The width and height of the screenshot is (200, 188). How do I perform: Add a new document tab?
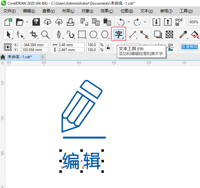tap(43, 57)
